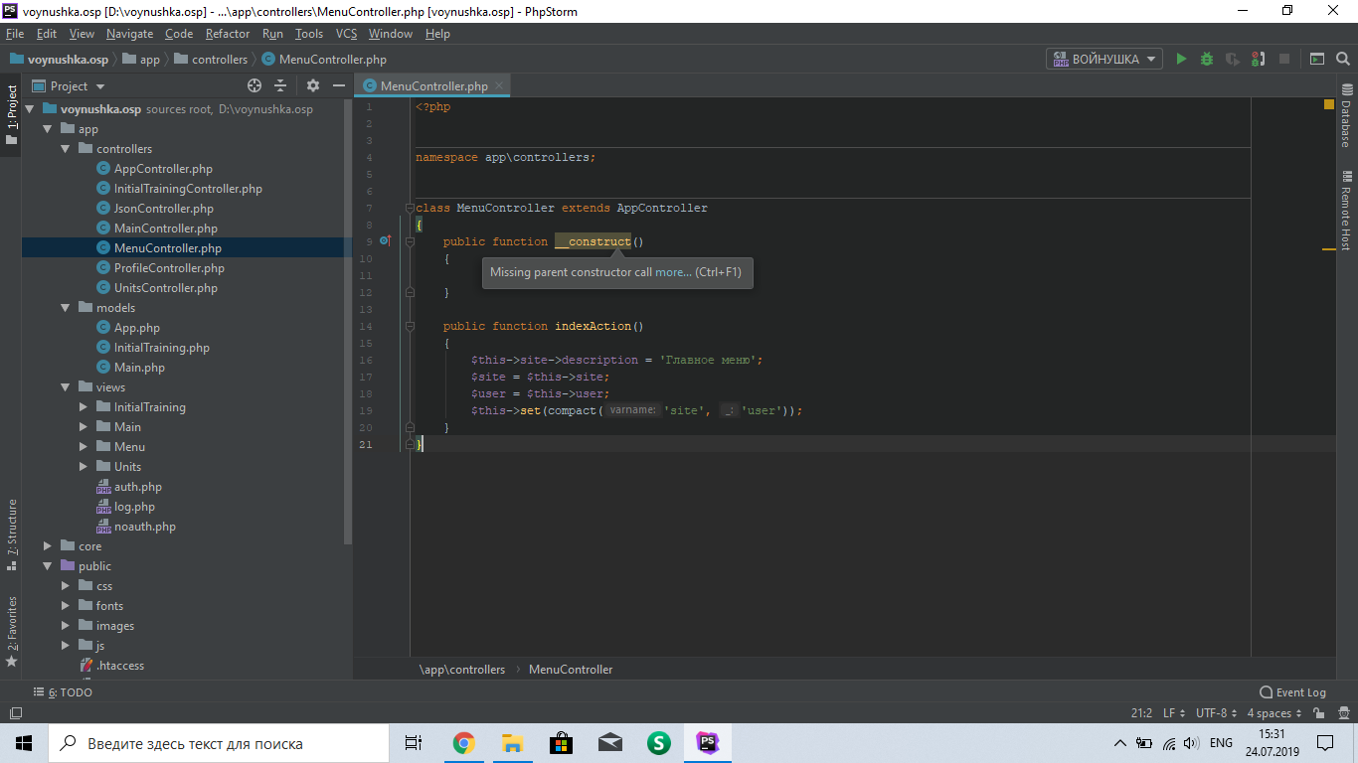Collapse the models folder

66,308
